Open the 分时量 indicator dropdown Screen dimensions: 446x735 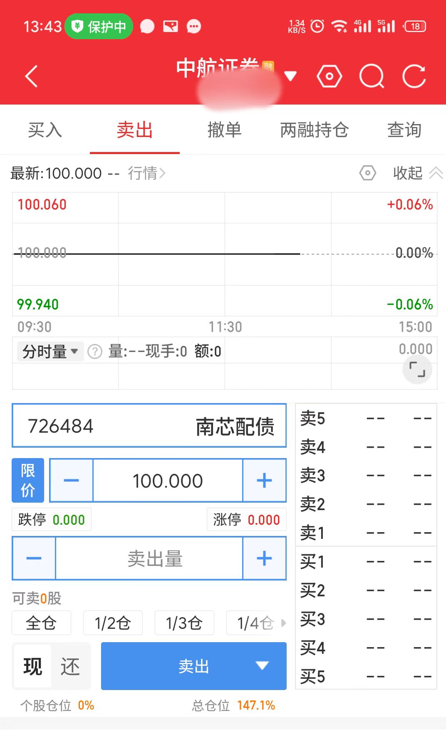[x=50, y=351]
